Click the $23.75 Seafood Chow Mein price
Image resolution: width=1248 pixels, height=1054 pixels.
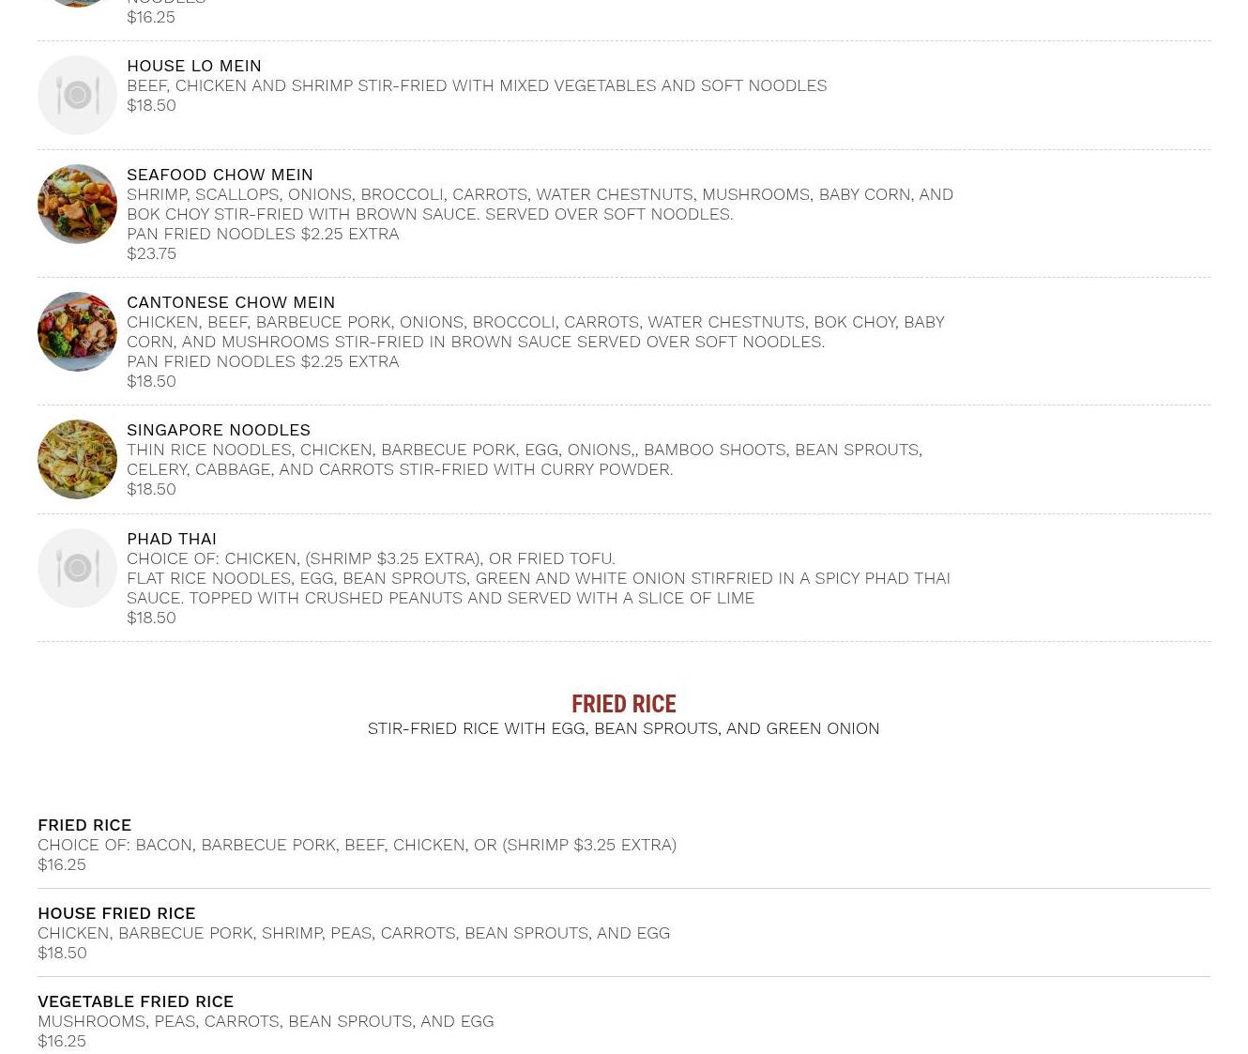(151, 253)
